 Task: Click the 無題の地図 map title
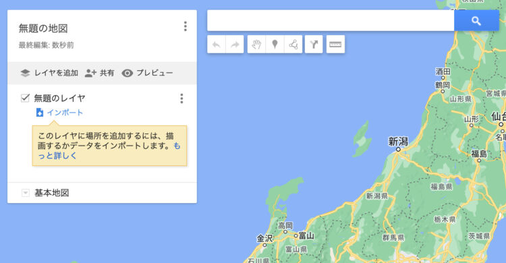tap(43, 28)
